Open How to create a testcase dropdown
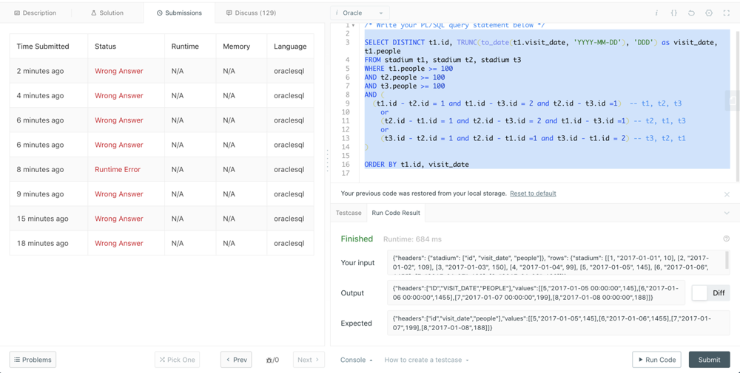 tap(426, 360)
